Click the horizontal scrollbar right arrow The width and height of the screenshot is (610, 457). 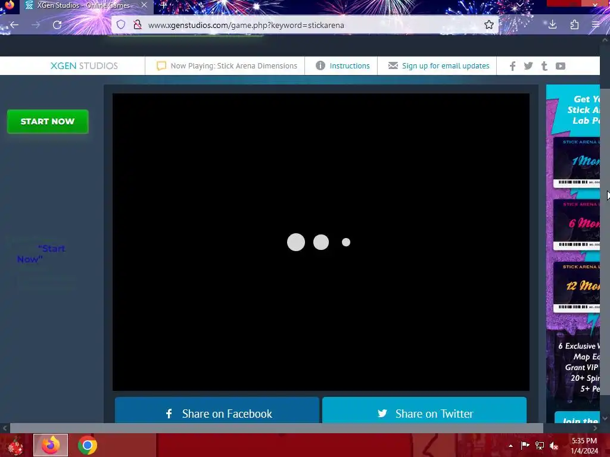pyautogui.click(x=595, y=428)
